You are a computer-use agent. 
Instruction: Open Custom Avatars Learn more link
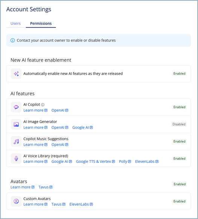pos(35,204)
